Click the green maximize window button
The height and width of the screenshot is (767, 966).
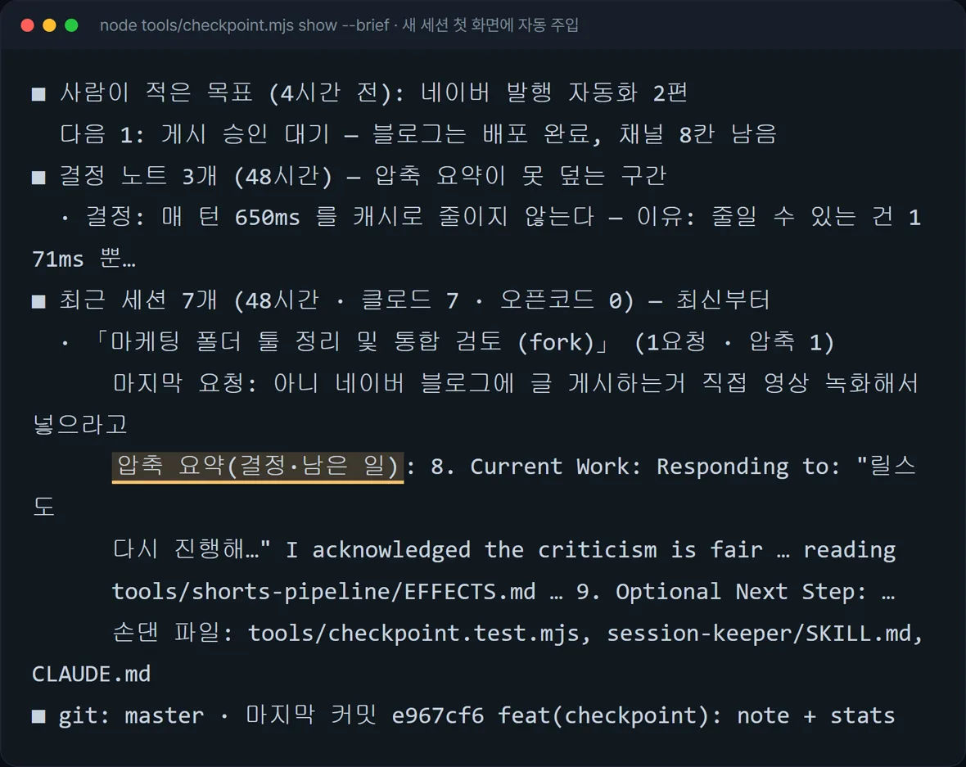(x=71, y=25)
